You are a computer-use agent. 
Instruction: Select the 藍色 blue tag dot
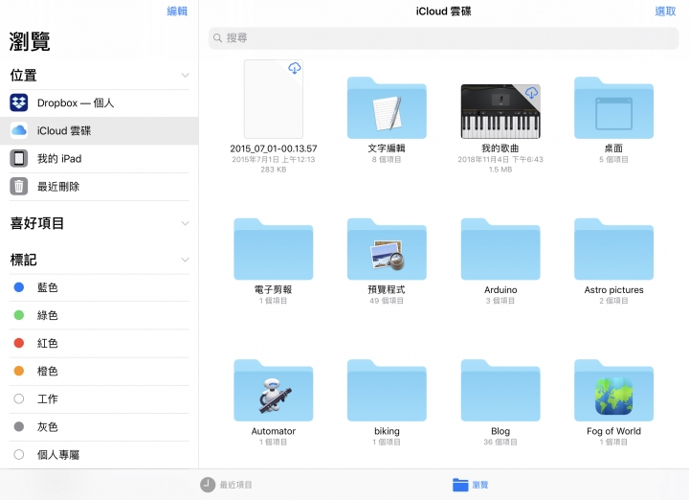[19, 287]
